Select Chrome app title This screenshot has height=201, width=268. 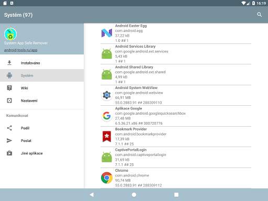tap(121, 170)
